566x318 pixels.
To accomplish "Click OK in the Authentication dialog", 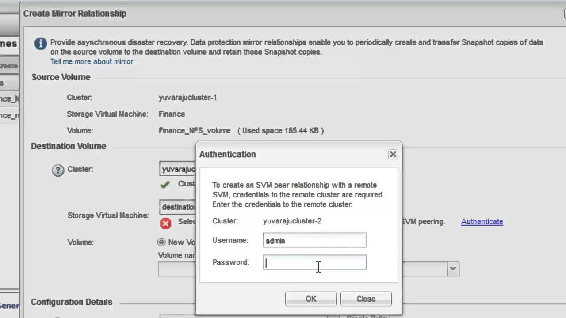I will click(x=311, y=299).
